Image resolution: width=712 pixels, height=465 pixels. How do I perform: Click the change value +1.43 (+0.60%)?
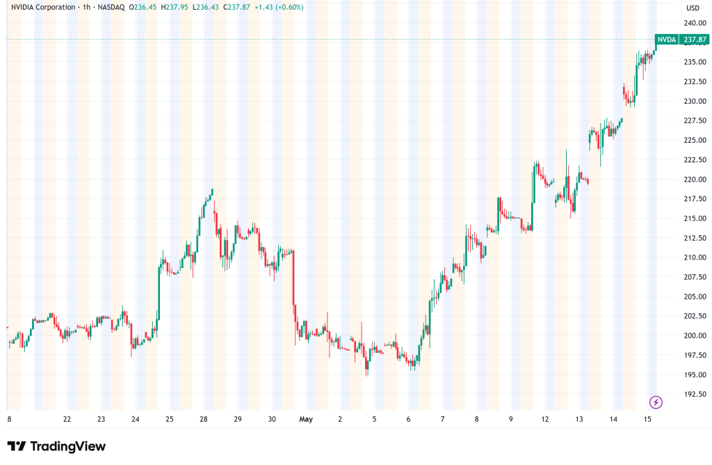(280, 7)
